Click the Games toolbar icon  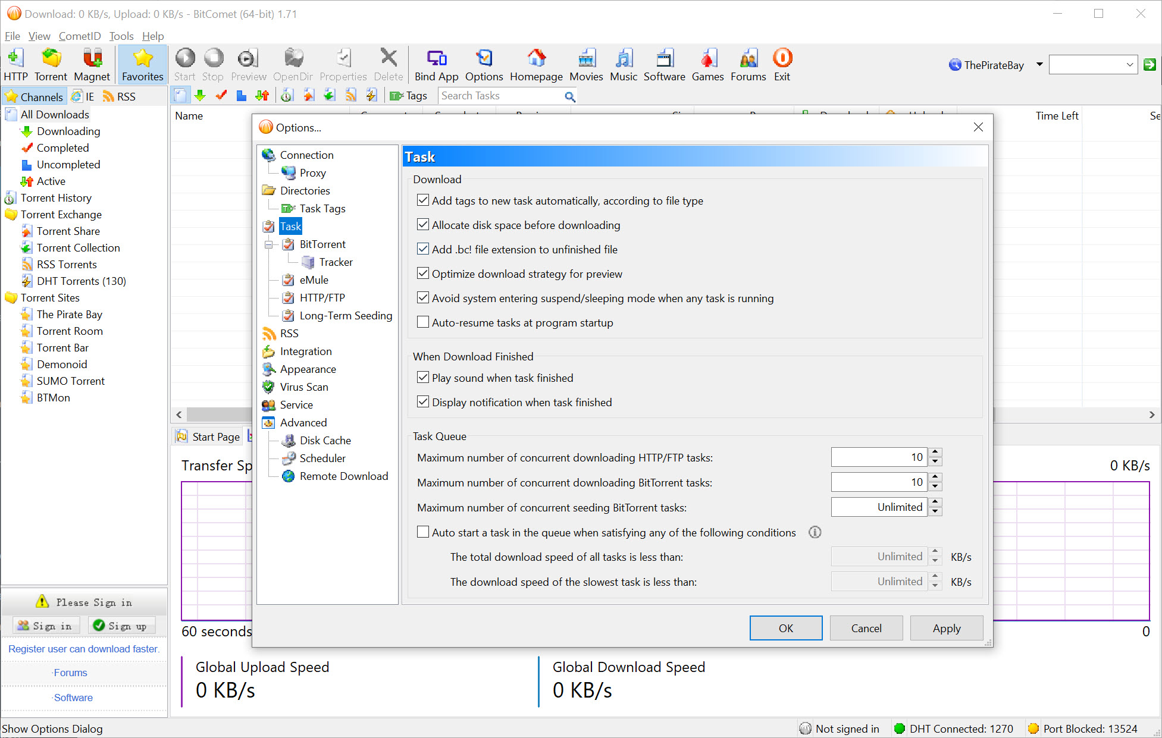pyautogui.click(x=707, y=65)
